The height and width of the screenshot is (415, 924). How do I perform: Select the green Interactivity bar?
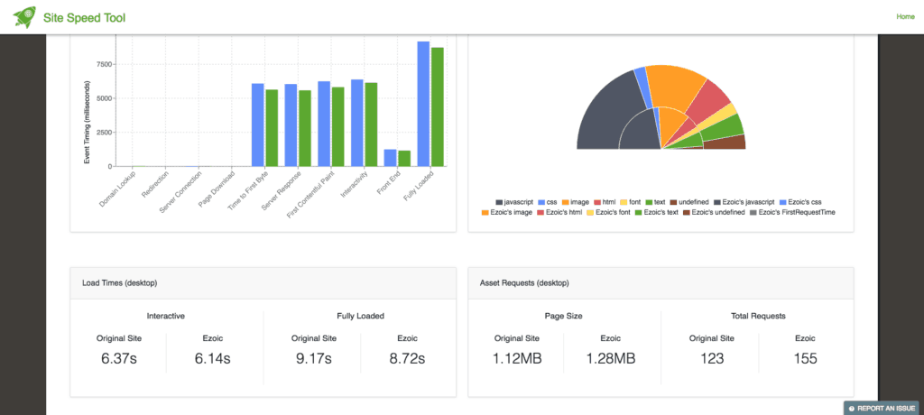coord(371,124)
